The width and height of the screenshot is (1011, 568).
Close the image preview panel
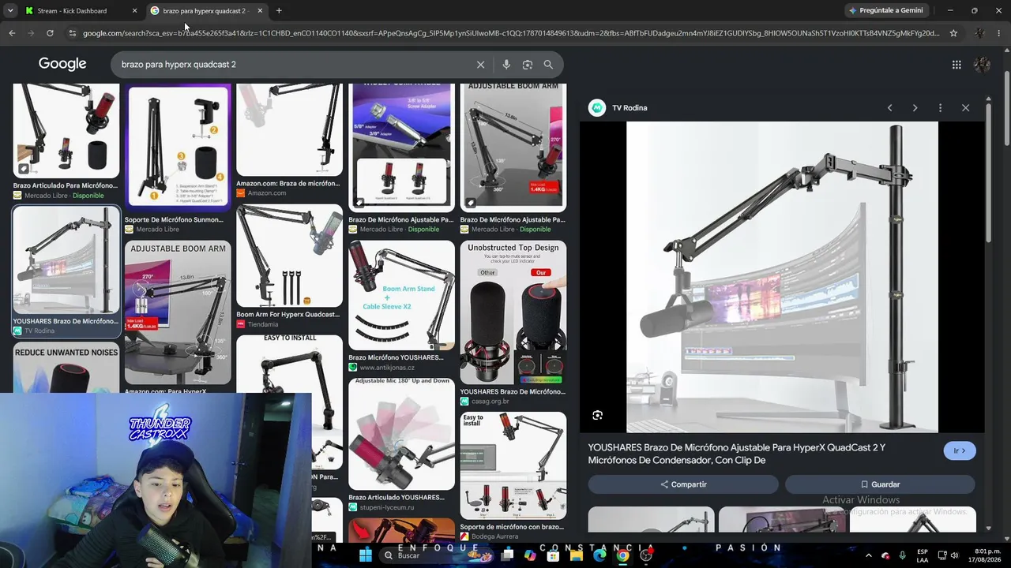click(x=965, y=108)
